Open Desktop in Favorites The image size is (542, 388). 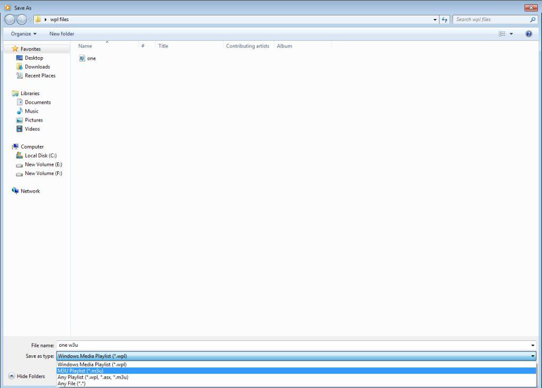tap(34, 58)
